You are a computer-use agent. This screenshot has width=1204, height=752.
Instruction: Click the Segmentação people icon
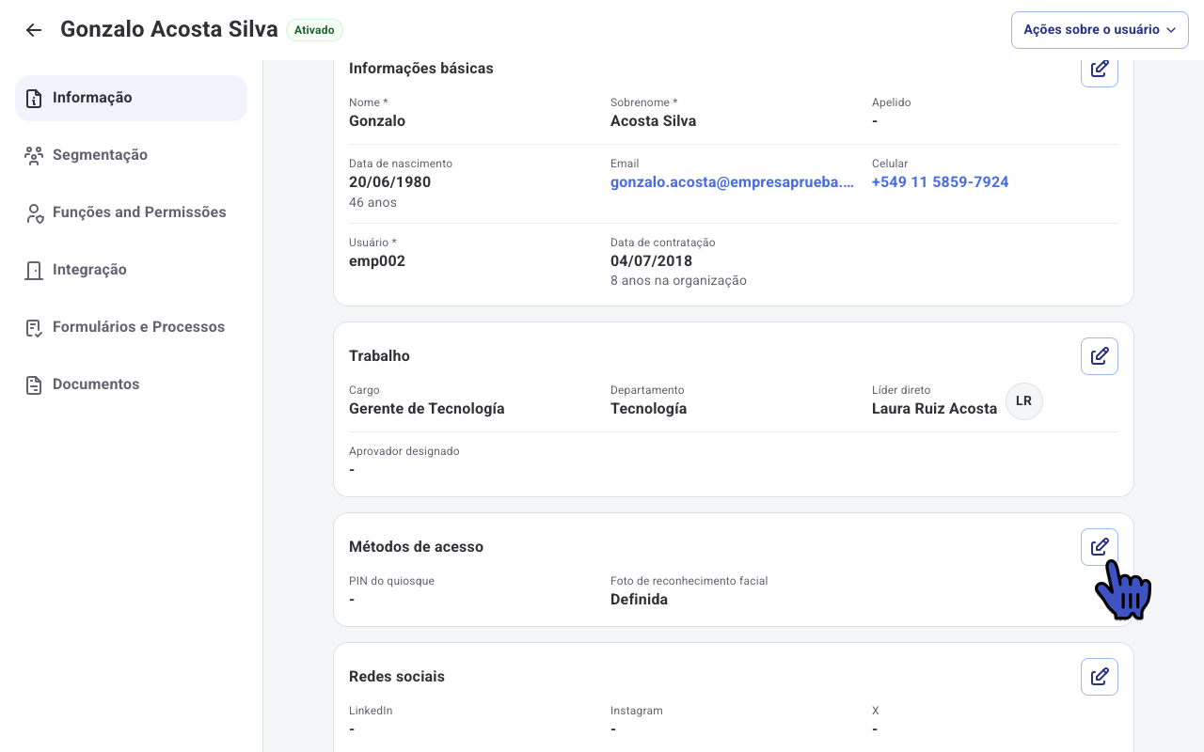pos(34,156)
